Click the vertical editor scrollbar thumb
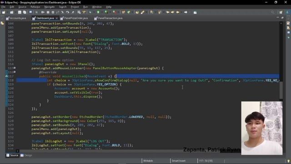 pyautogui.click(x=281, y=90)
